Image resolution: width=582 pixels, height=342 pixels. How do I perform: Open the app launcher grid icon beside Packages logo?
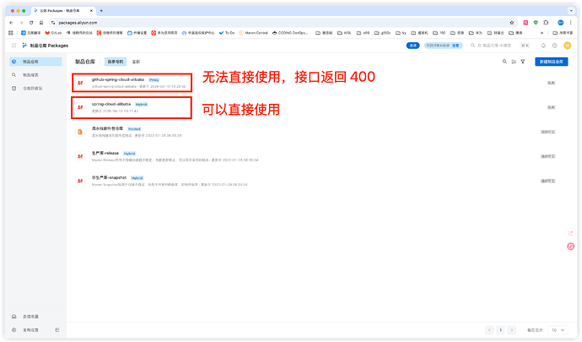tap(13, 46)
